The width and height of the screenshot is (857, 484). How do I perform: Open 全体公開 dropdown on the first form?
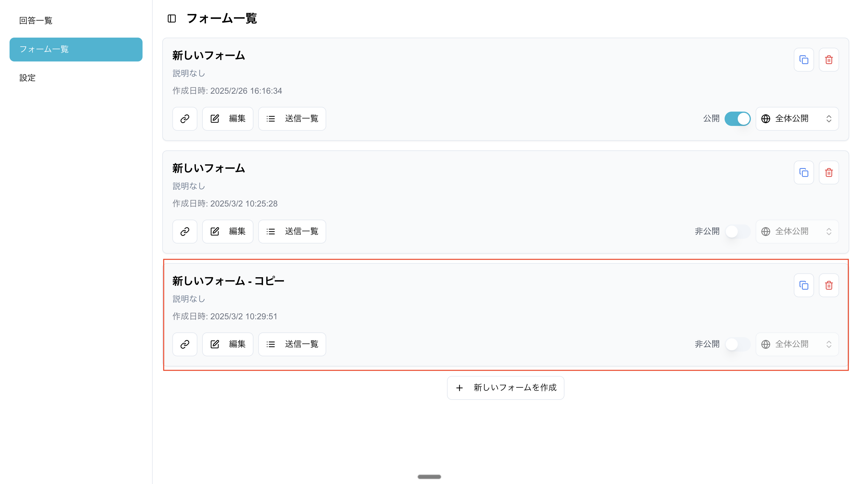797,119
